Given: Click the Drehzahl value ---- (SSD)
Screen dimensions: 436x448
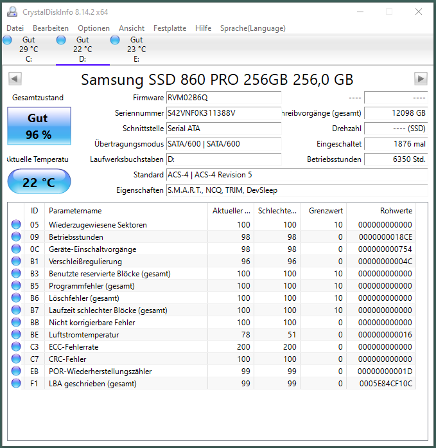Looking at the screenshot, I should pos(396,129).
